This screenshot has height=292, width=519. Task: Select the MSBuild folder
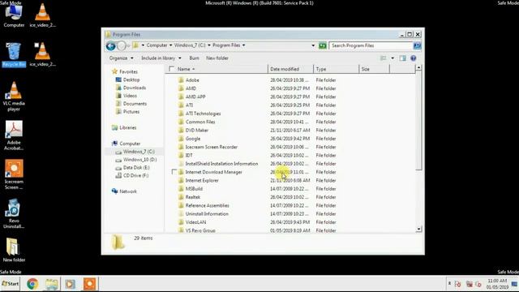pos(194,189)
